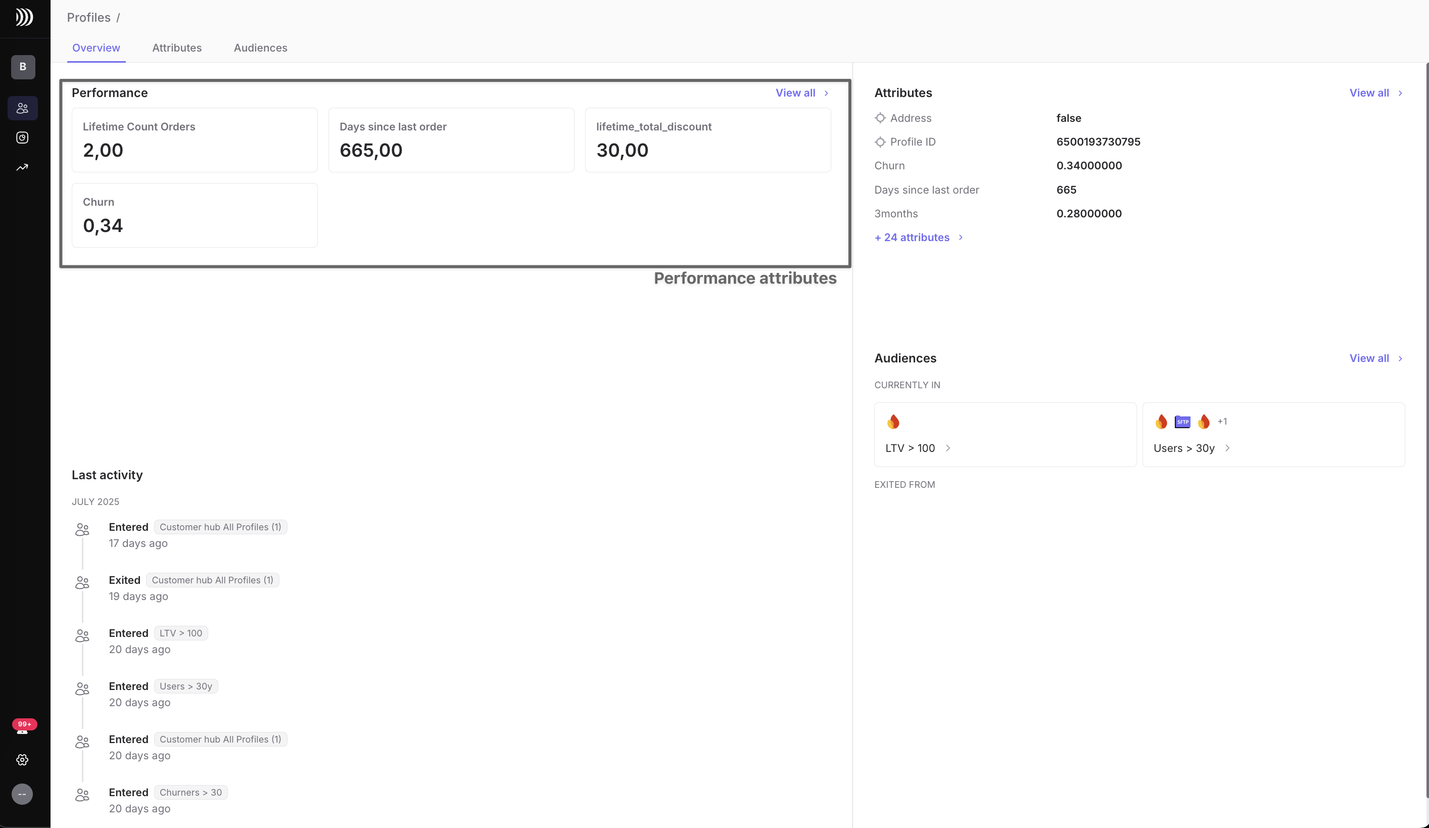This screenshot has width=1429, height=828.
Task: Click the Churners > 30 activity tag
Action: [x=190, y=792]
